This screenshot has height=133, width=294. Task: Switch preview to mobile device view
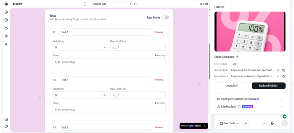(x=85, y=4)
